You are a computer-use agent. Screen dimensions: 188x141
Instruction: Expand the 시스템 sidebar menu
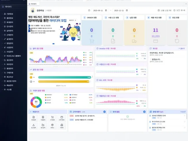pos(9,90)
